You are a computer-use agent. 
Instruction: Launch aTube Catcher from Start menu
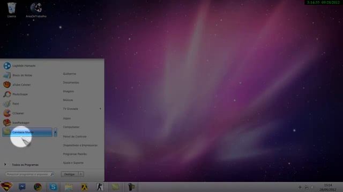coord(27,85)
